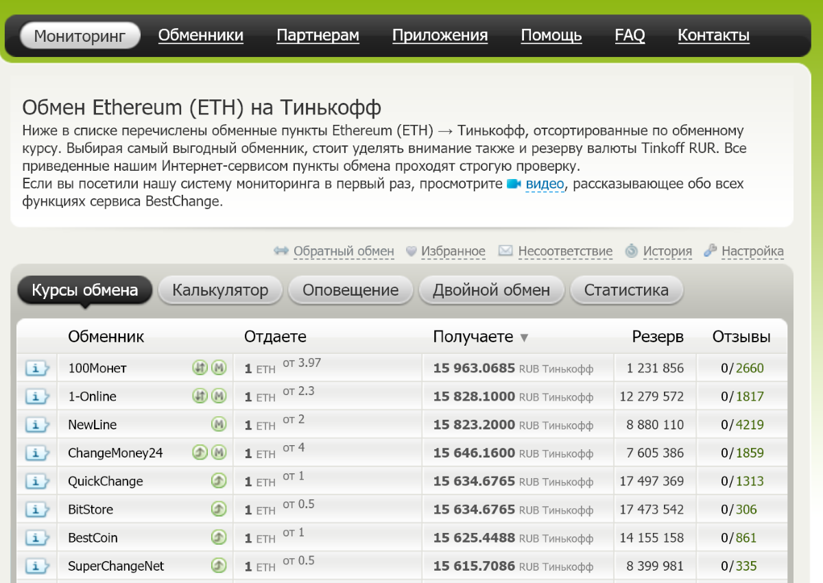This screenshot has height=583, width=823.
Task: Open info icon for ChangeMoney24 exchanger
Action: tap(38, 453)
